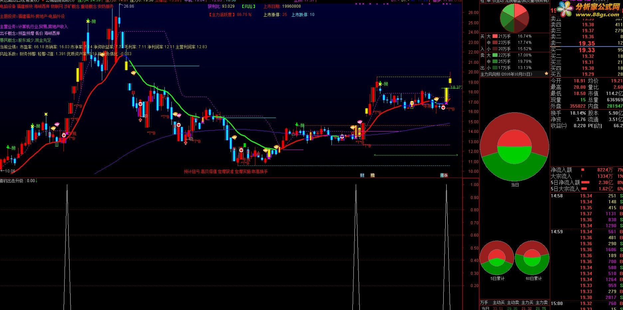This screenshot has height=310, width=623.
Task: Open the 财 marker below the chart
Action: tap(362, 175)
